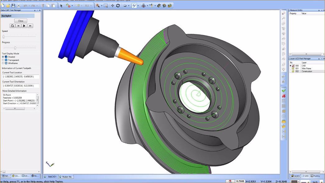Open the dropdown next to the horizontal line icon
The height and width of the screenshot is (183, 325).
coord(155,6)
